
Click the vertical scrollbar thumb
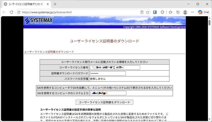pos(209,23)
